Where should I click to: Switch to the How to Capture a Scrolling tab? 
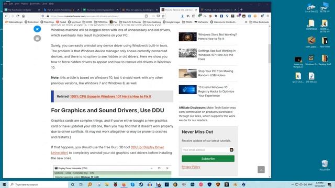[140, 10]
